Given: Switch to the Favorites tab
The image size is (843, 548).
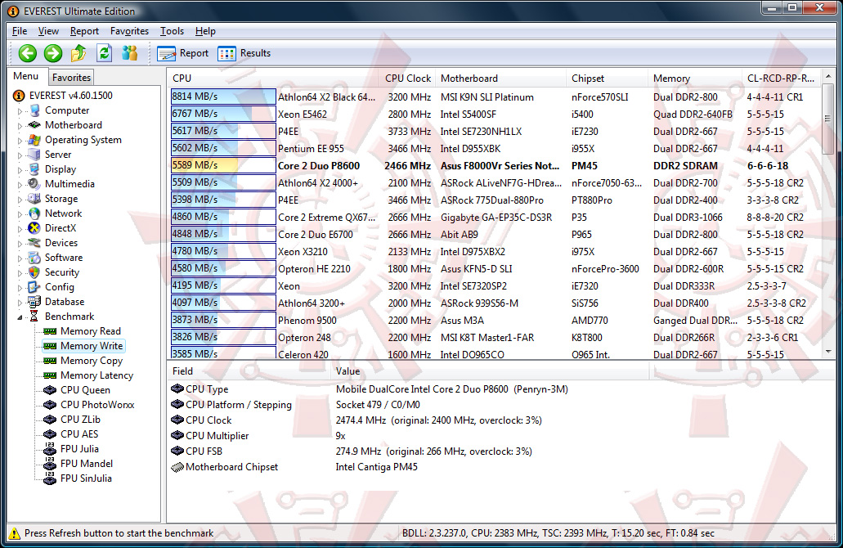Looking at the screenshot, I should pyautogui.click(x=71, y=78).
